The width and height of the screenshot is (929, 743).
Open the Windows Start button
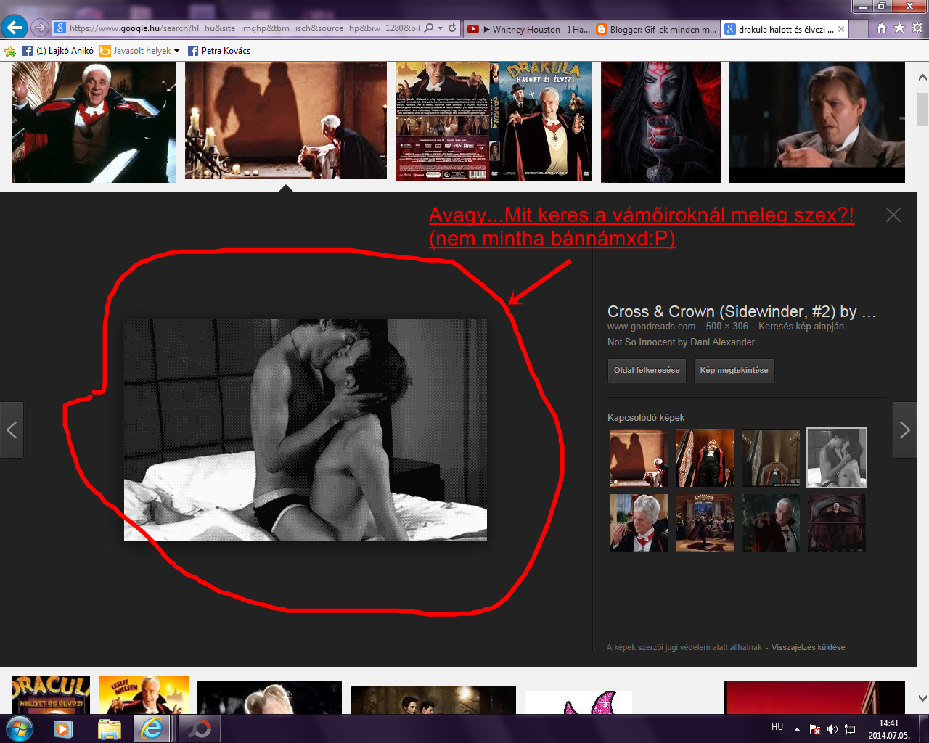pyautogui.click(x=20, y=728)
